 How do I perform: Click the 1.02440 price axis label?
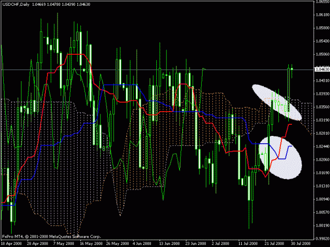323,146
